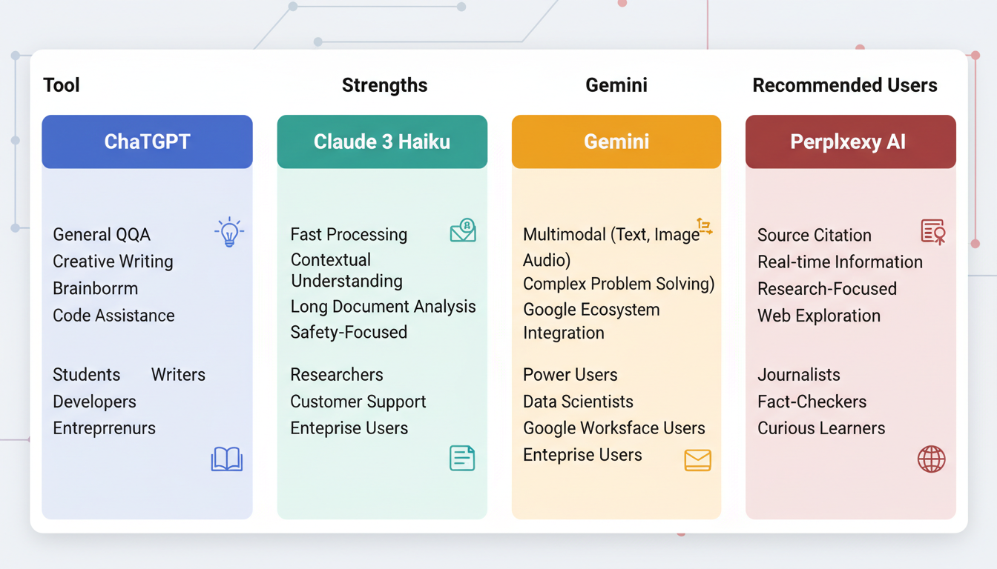The height and width of the screenshot is (569, 997).
Task: Click the certificate icon beside Source Citation
Action: click(932, 232)
